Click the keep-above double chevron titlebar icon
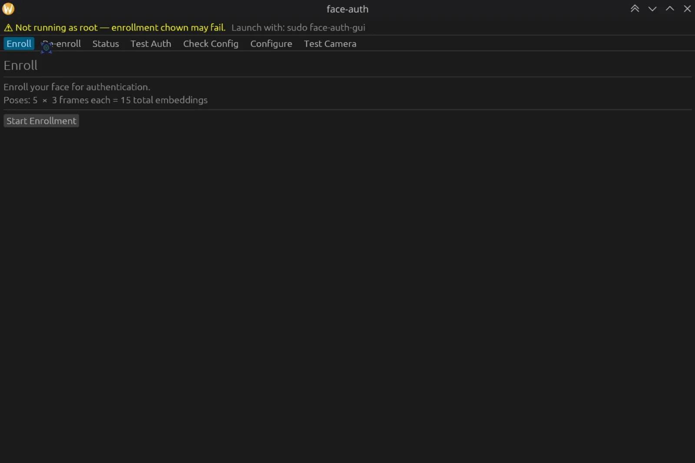The image size is (695, 463). point(635,9)
